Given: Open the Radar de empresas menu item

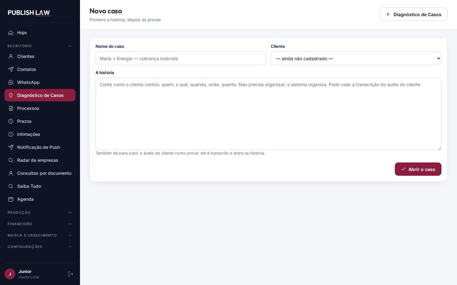Looking at the screenshot, I should coord(40,160).
